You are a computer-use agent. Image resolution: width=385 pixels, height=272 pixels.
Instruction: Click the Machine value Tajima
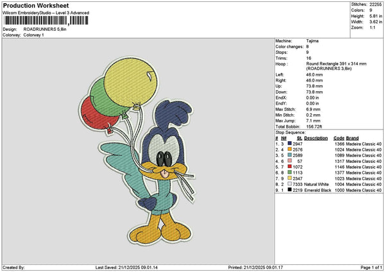point(312,41)
